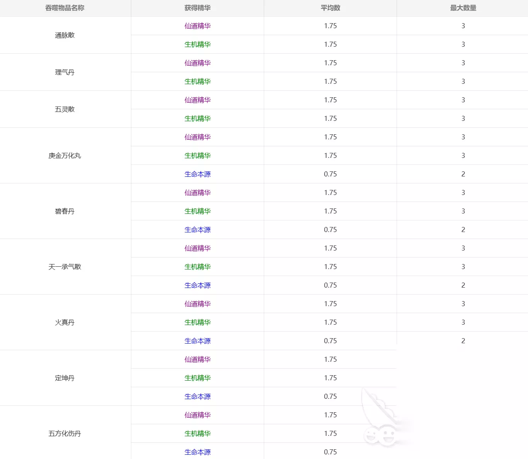528x459 pixels.
Task: Click the 平均数 column header
Action: tap(330, 8)
